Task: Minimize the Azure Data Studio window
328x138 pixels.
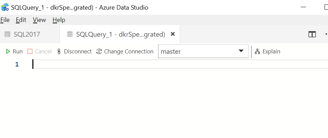Action: [303, 7]
